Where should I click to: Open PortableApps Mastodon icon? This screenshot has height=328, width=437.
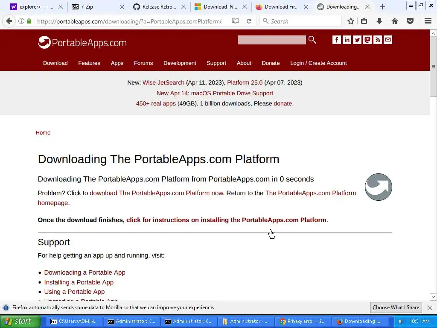pyautogui.click(x=367, y=40)
